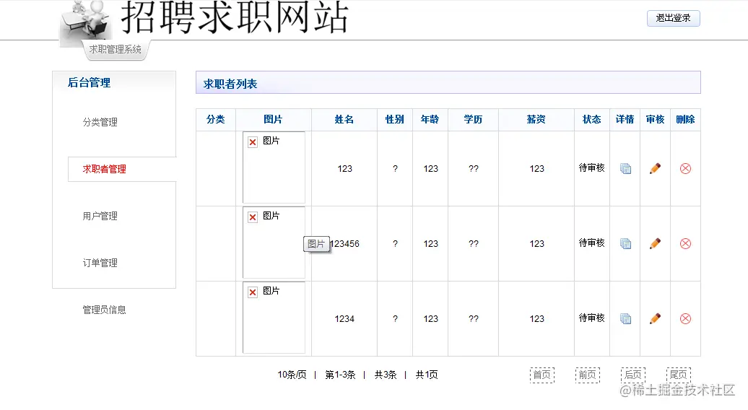Click the review pencil for applicant 1234
Screen dimensions: 748x410
tap(655, 318)
